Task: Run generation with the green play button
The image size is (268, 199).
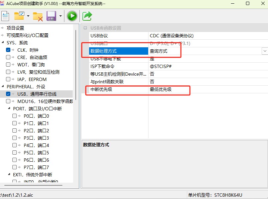Action: click(72, 16)
